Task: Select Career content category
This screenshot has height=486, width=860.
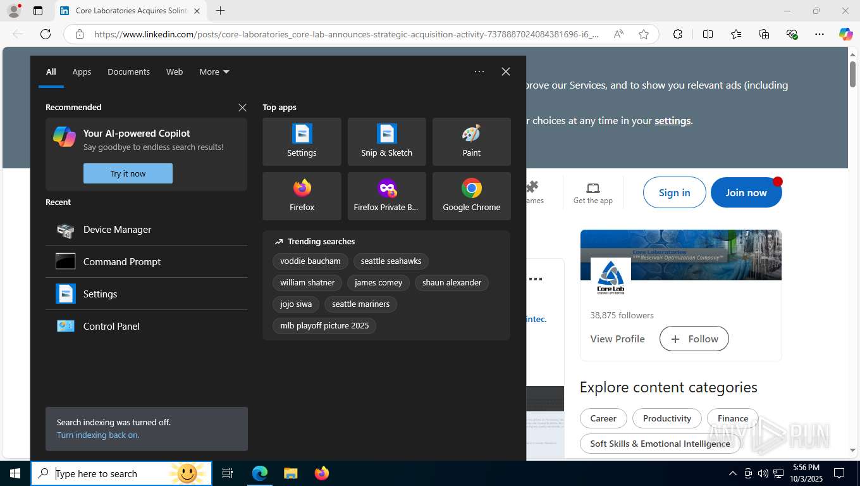Action: [603, 418]
